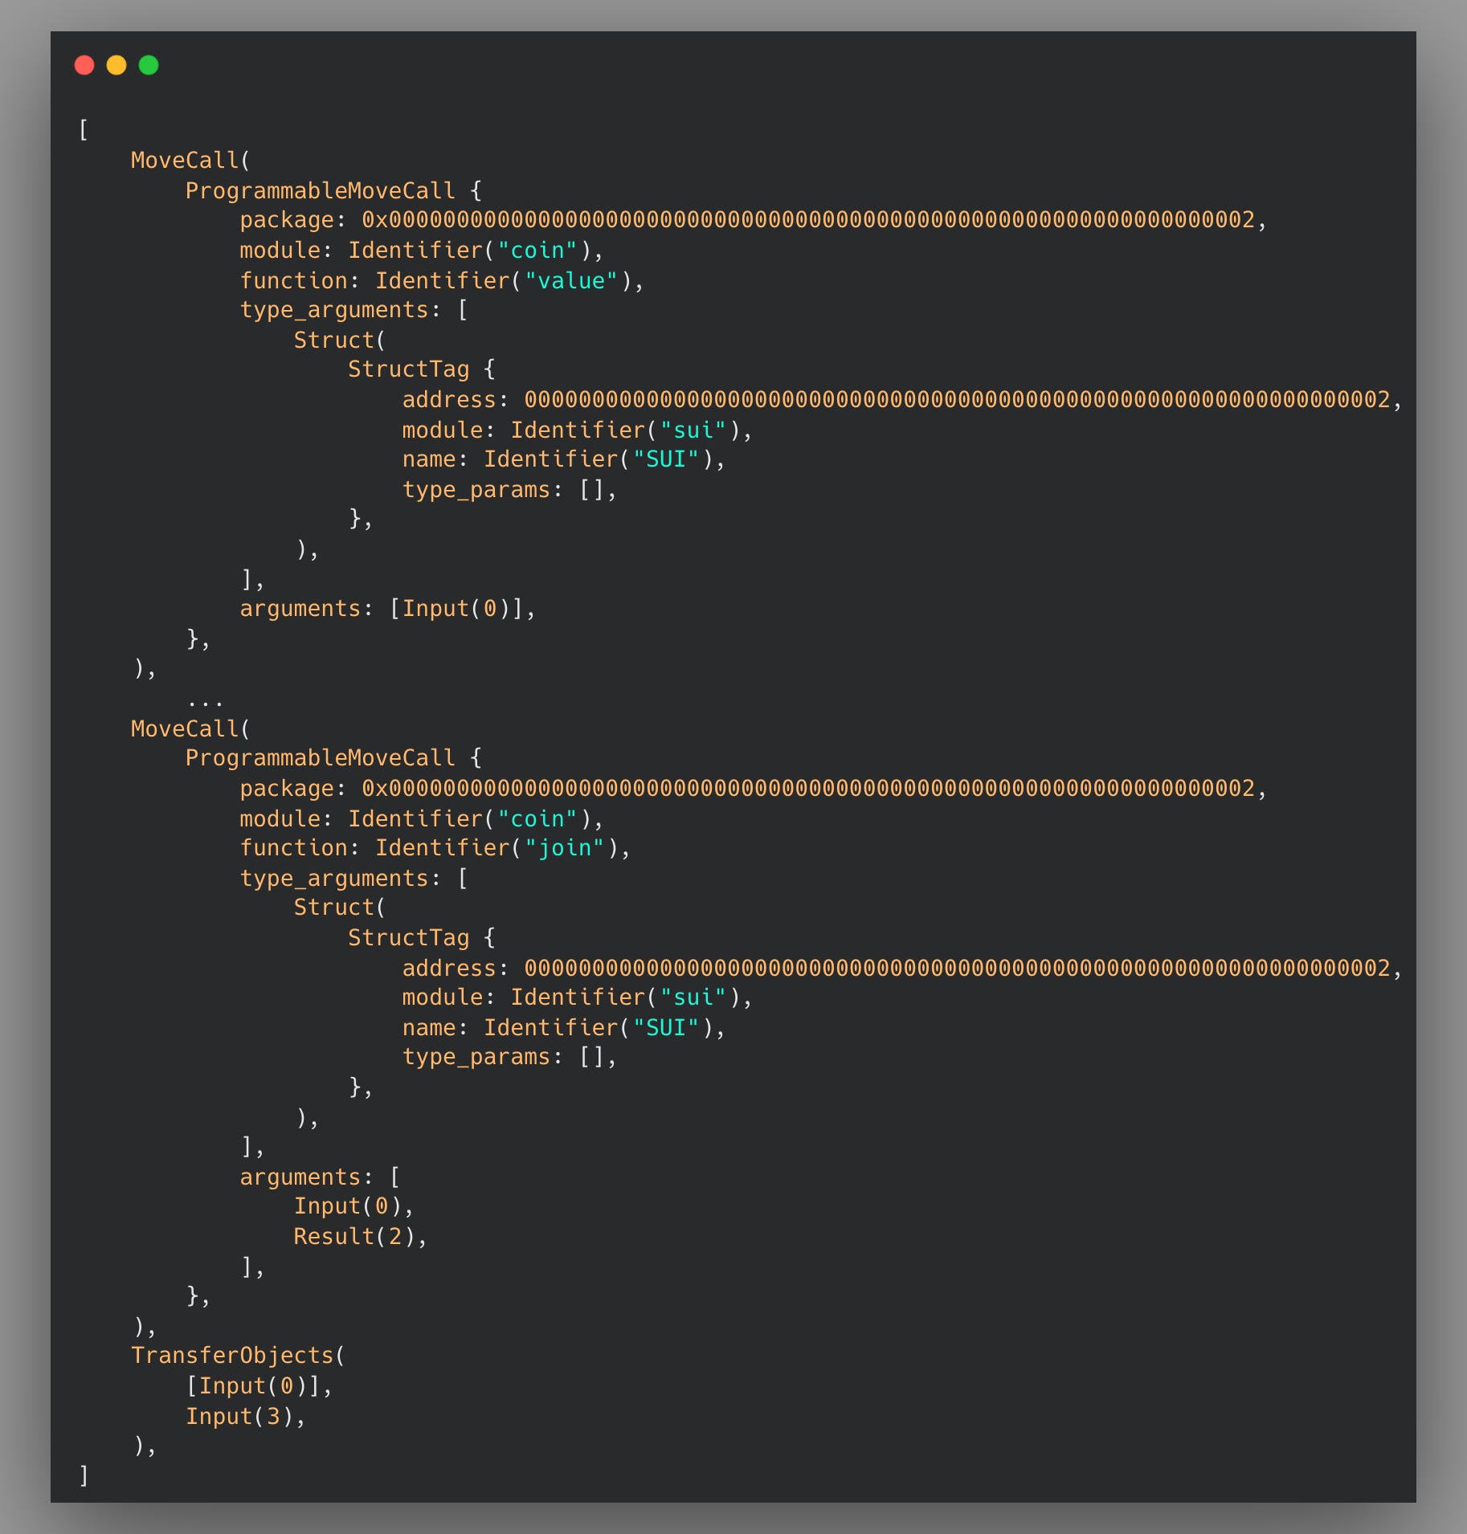This screenshot has width=1467, height=1534.
Task: Click the green zoom window button
Action: click(148, 65)
